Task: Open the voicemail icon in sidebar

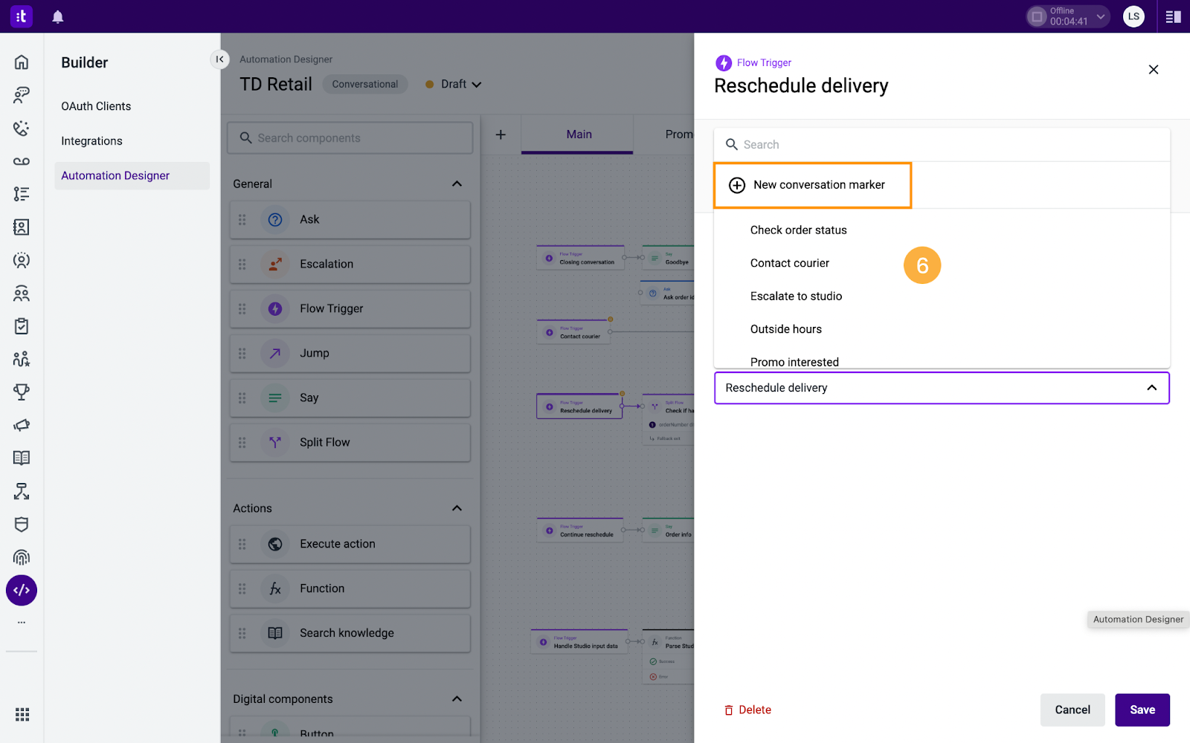Action: point(22,161)
